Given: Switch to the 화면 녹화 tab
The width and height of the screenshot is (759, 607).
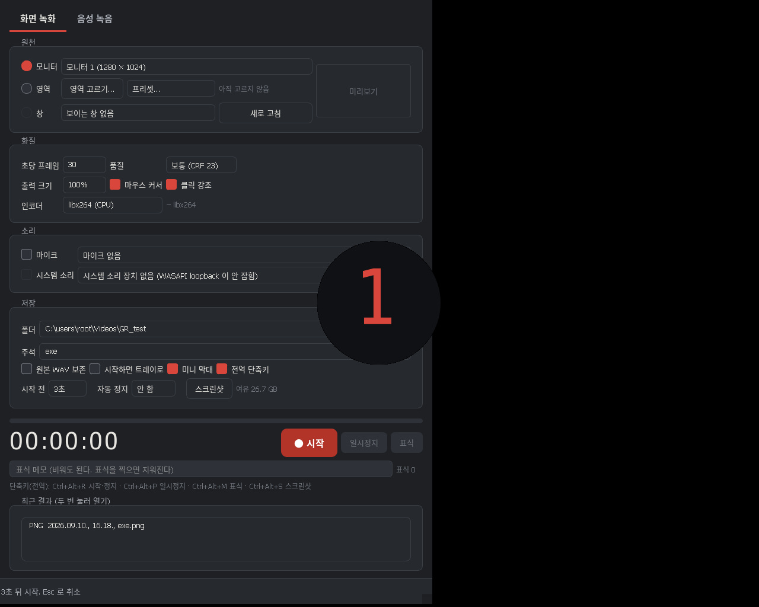Looking at the screenshot, I should [38, 18].
